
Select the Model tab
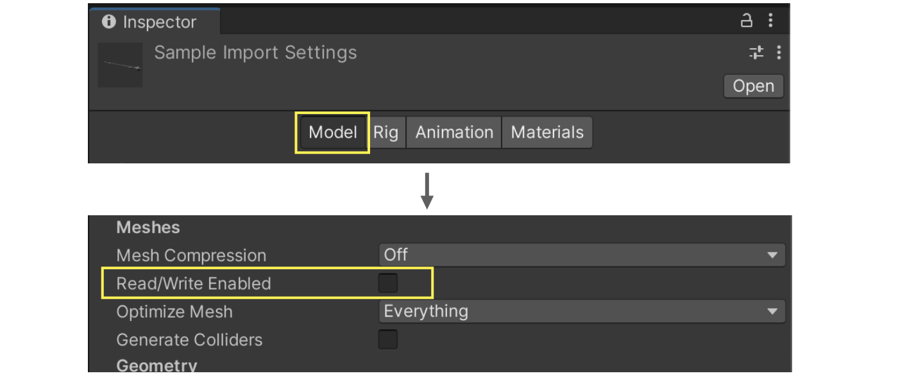(x=332, y=132)
